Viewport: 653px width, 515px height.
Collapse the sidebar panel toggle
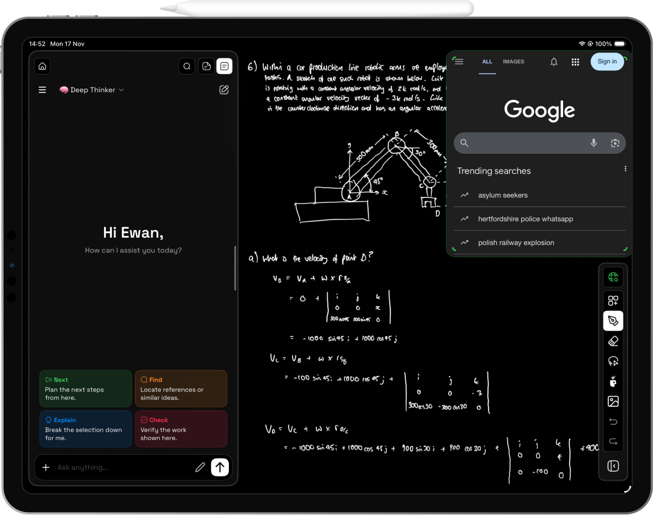pyautogui.click(x=613, y=466)
